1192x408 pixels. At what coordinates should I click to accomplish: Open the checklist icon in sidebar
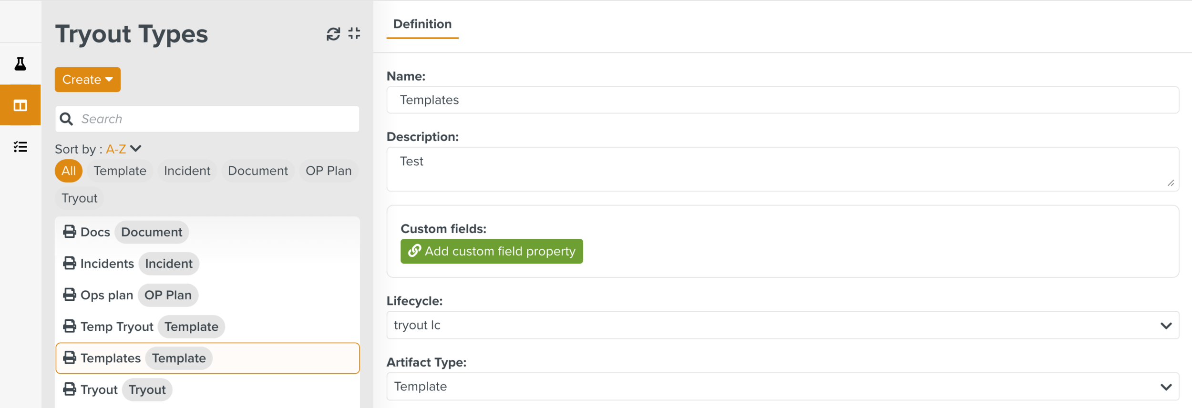(x=20, y=147)
